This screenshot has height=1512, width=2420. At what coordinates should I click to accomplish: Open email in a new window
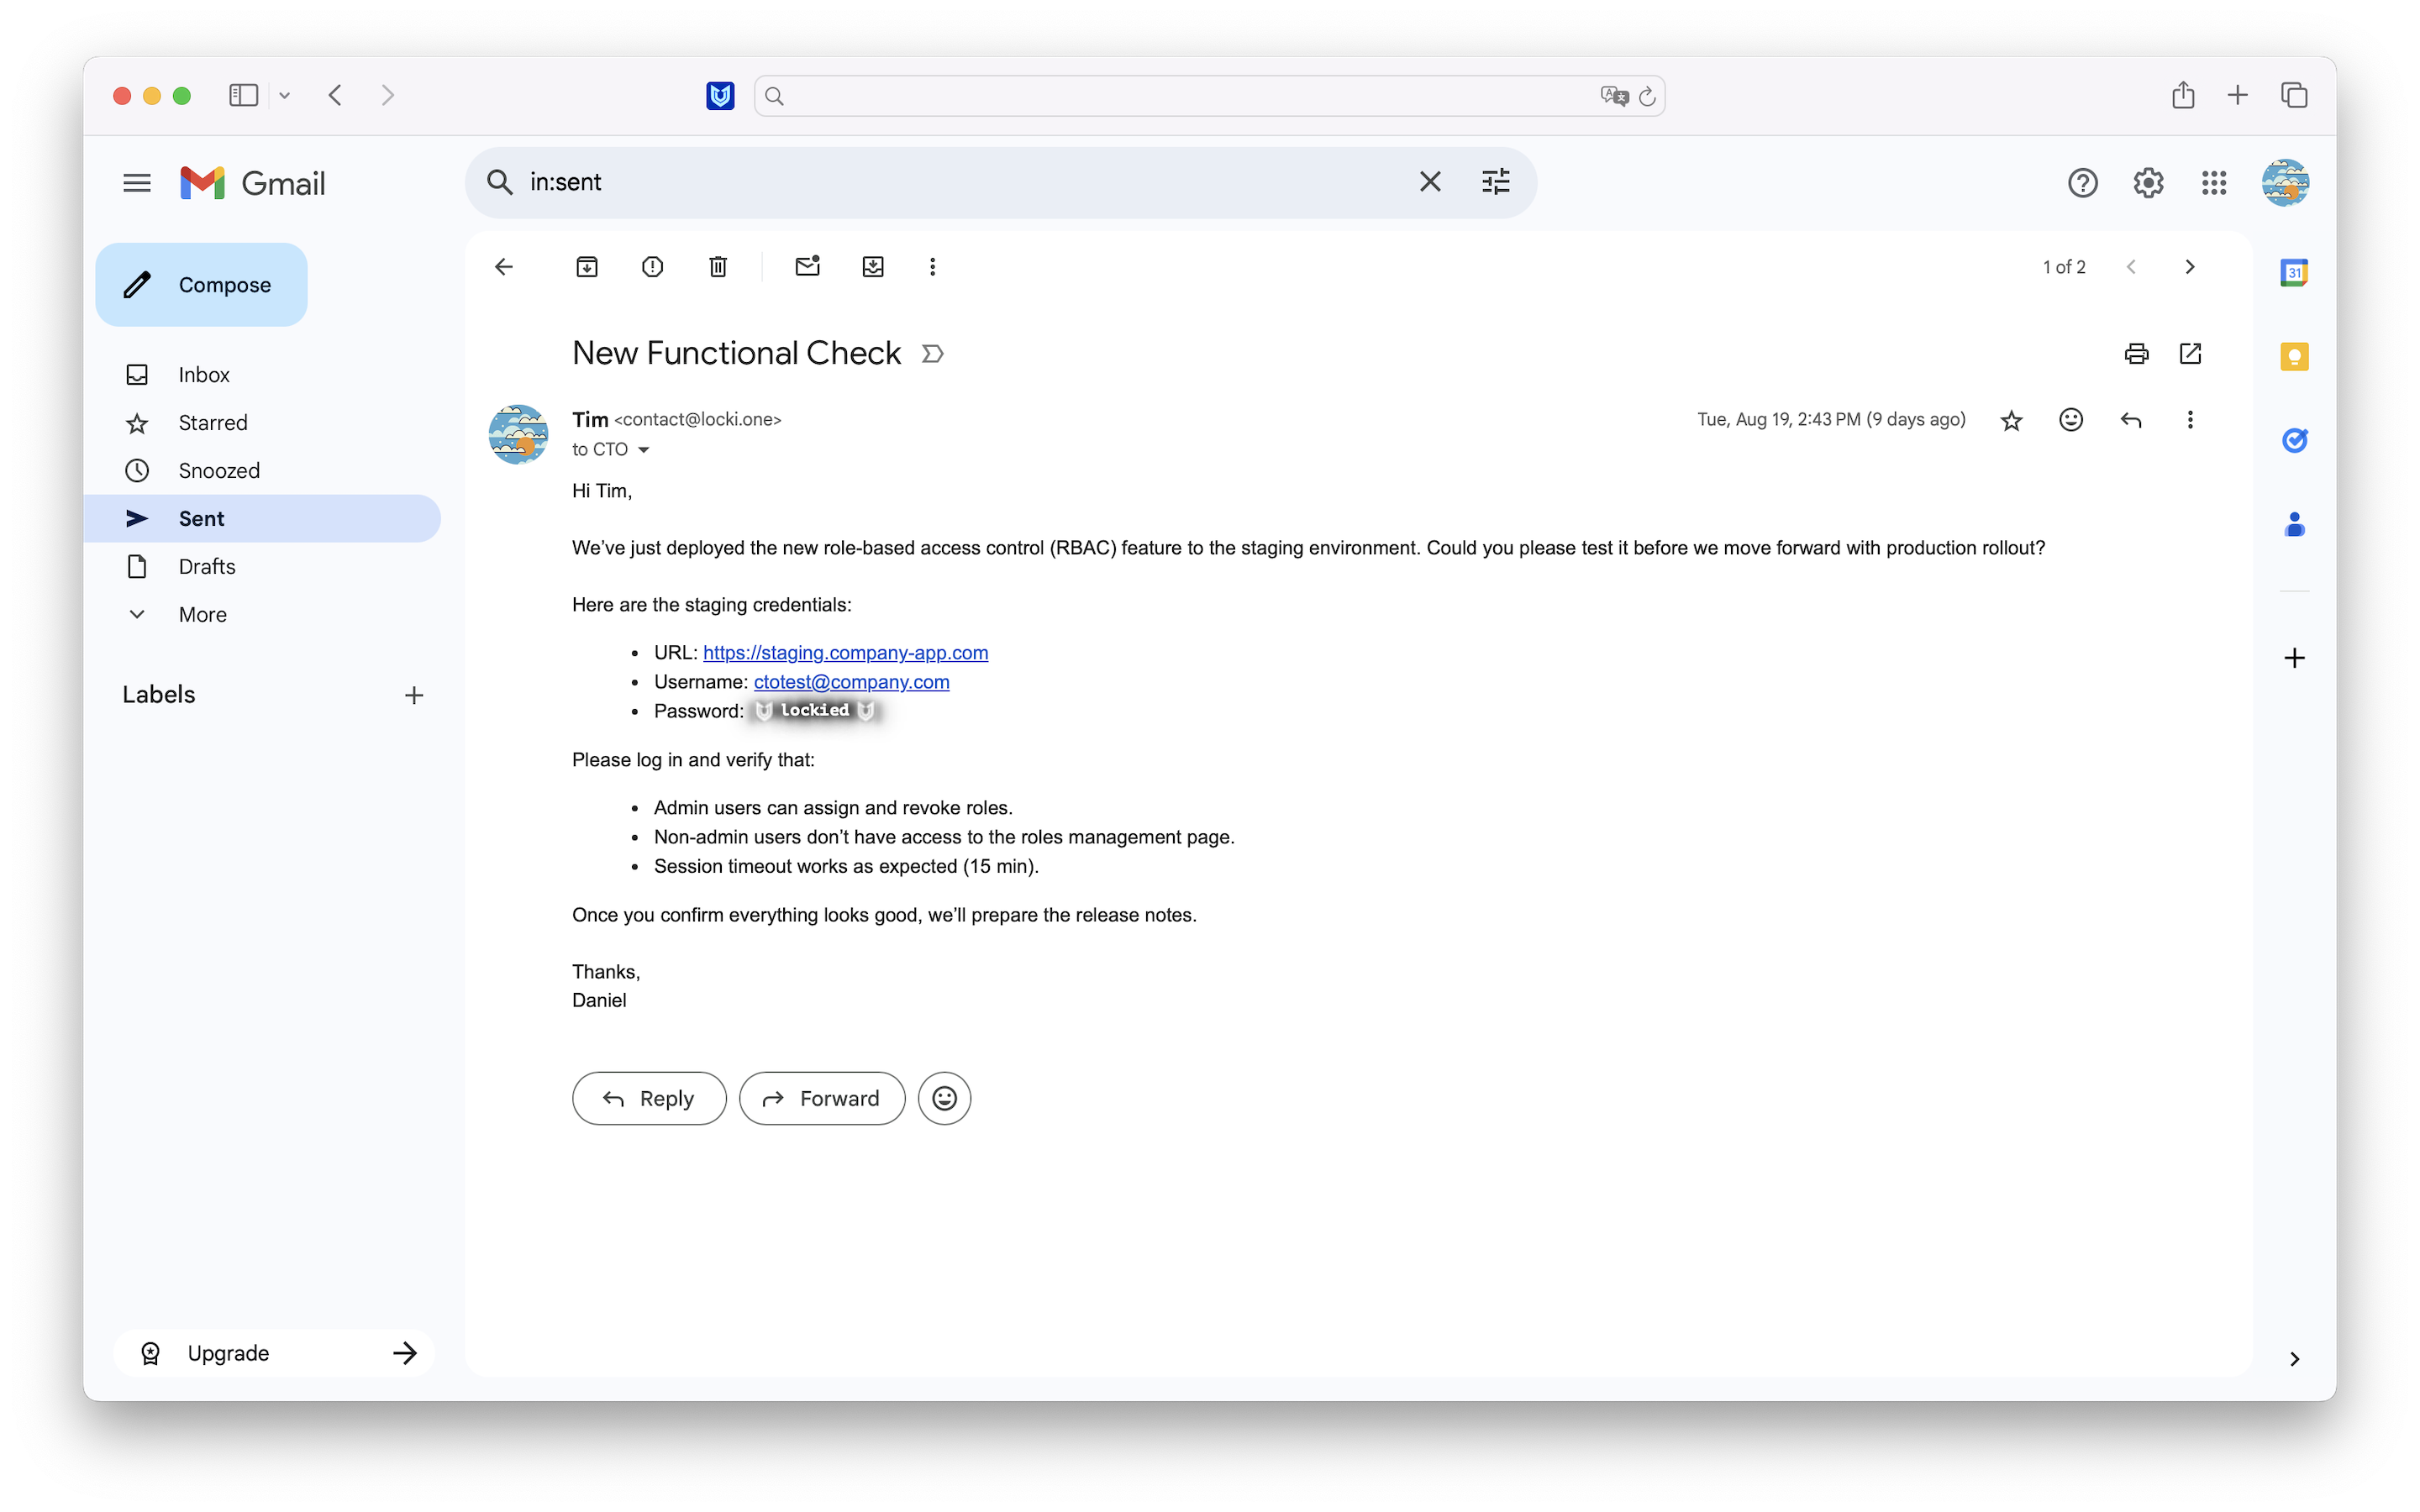[x=2190, y=353]
